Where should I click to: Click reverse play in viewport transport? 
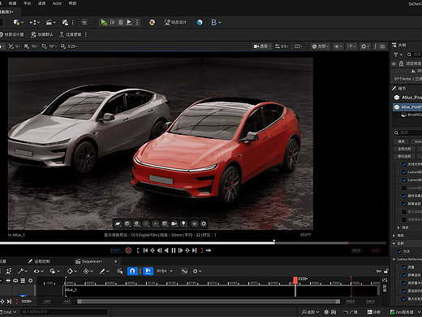[166, 250]
